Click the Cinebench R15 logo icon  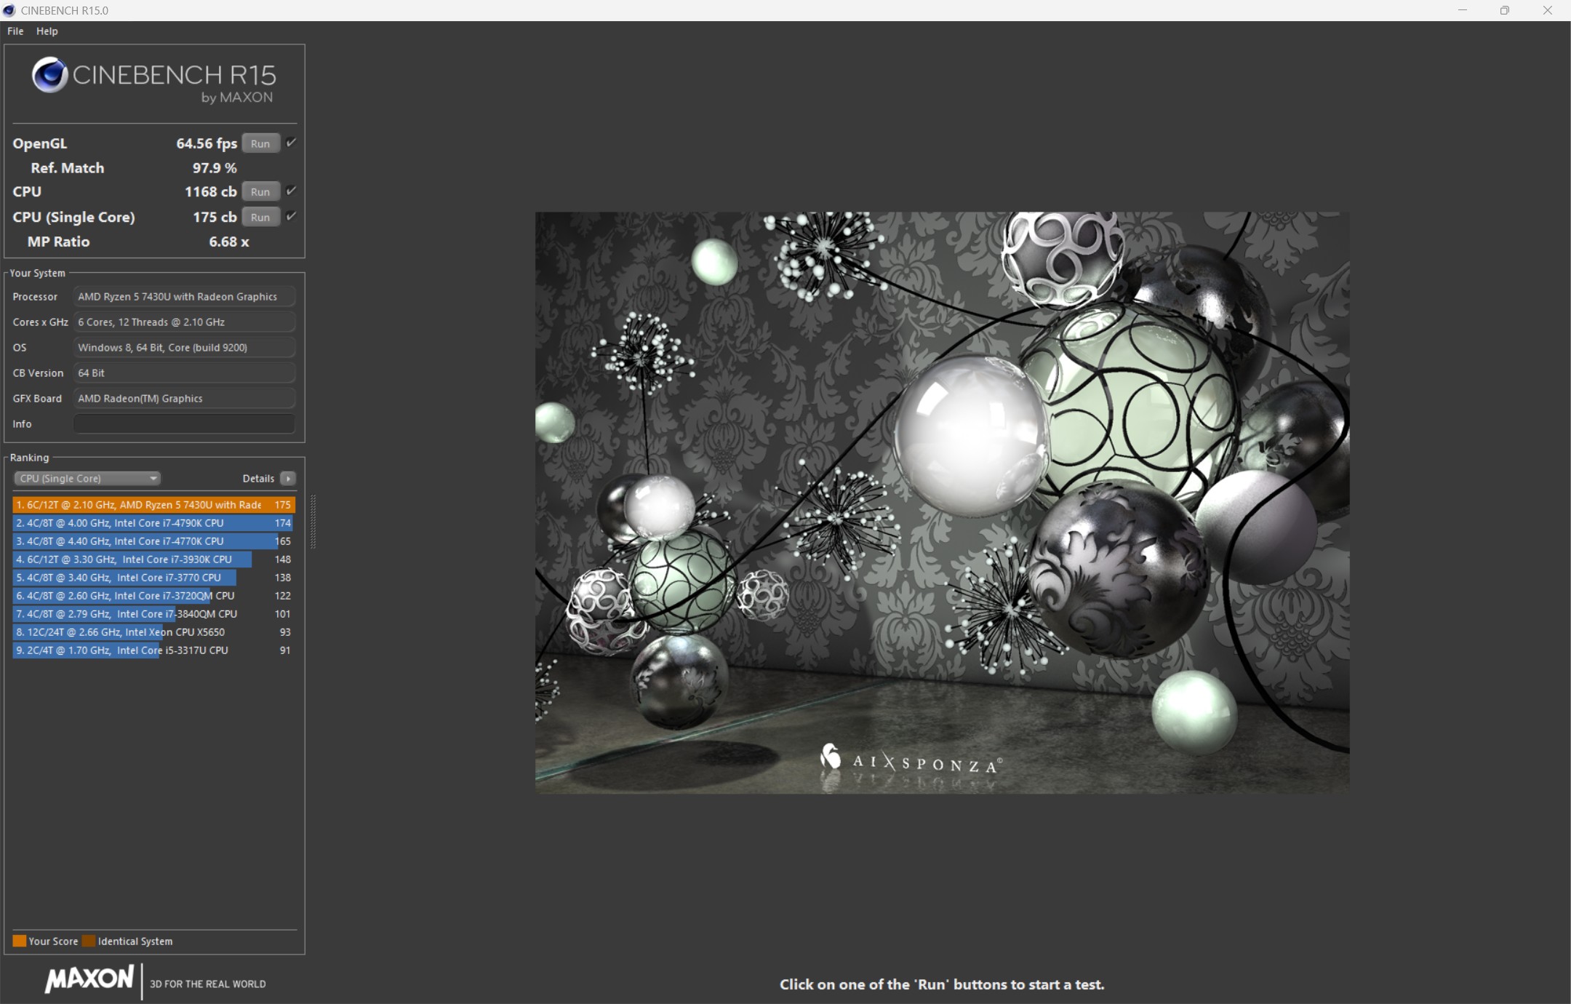coord(49,75)
